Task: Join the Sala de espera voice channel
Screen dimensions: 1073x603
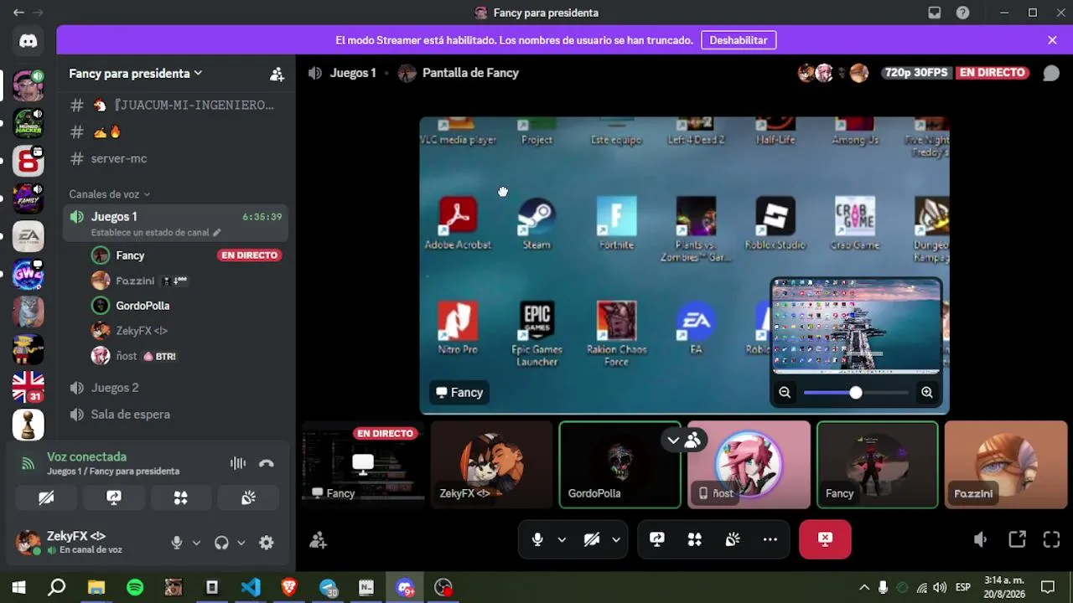Action: 176,415
